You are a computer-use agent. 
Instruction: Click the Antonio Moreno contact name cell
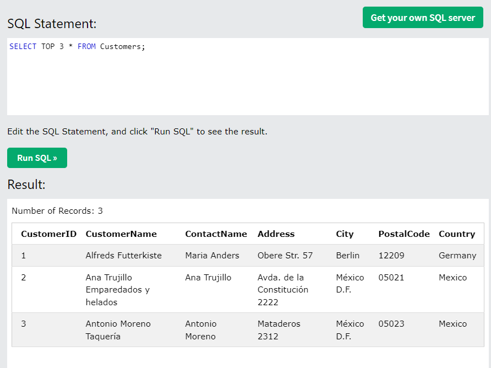(201, 330)
